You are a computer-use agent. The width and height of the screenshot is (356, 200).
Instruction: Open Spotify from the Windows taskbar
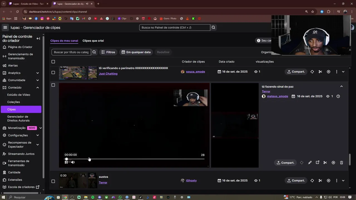(93, 197)
